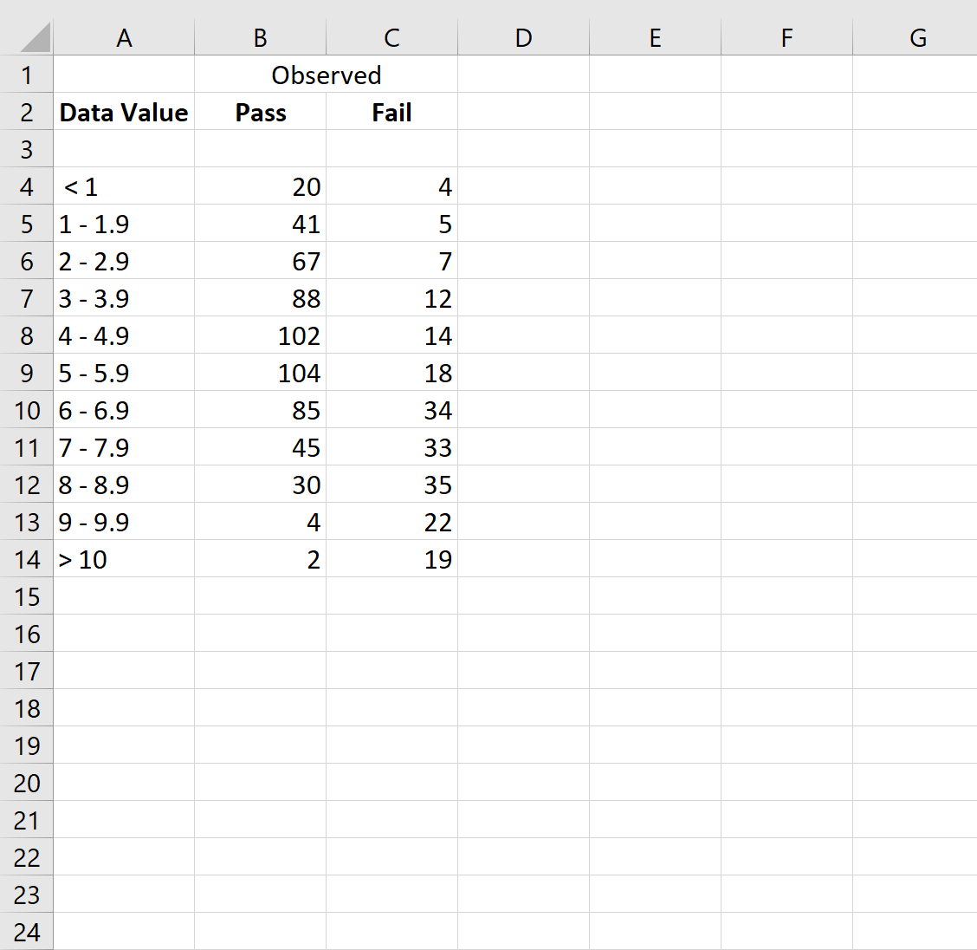The height and width of the screenshot is (950, 977).
Task: Click Pass value 104
Action: [261, 373]
